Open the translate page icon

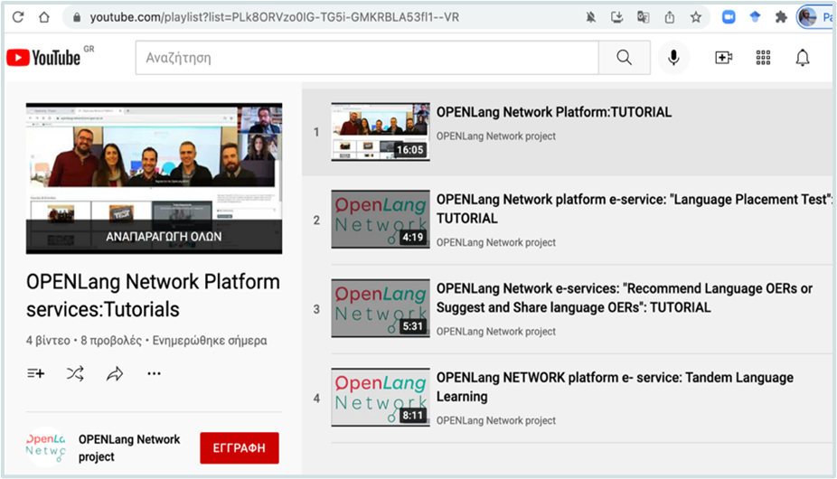[644, 17]
